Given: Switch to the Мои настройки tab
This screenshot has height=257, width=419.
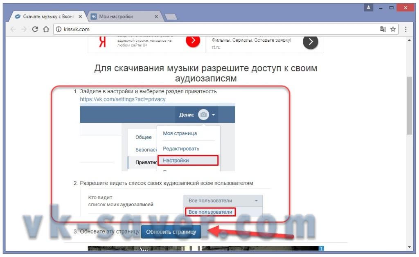Looking at the screenshot, I should [x=122, y=17].
